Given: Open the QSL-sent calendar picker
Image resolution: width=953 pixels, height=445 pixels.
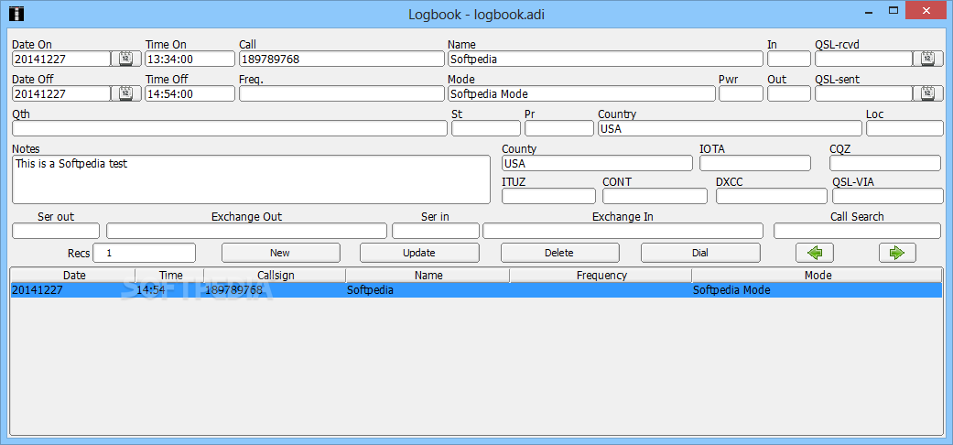Looking at the screenshot, I should 927,93.
